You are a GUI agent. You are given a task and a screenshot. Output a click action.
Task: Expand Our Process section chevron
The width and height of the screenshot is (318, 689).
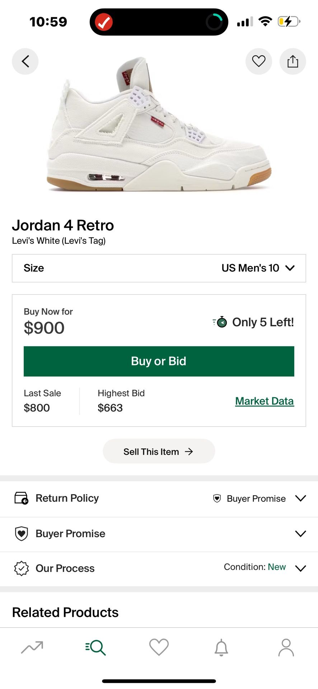pos(300,568)
